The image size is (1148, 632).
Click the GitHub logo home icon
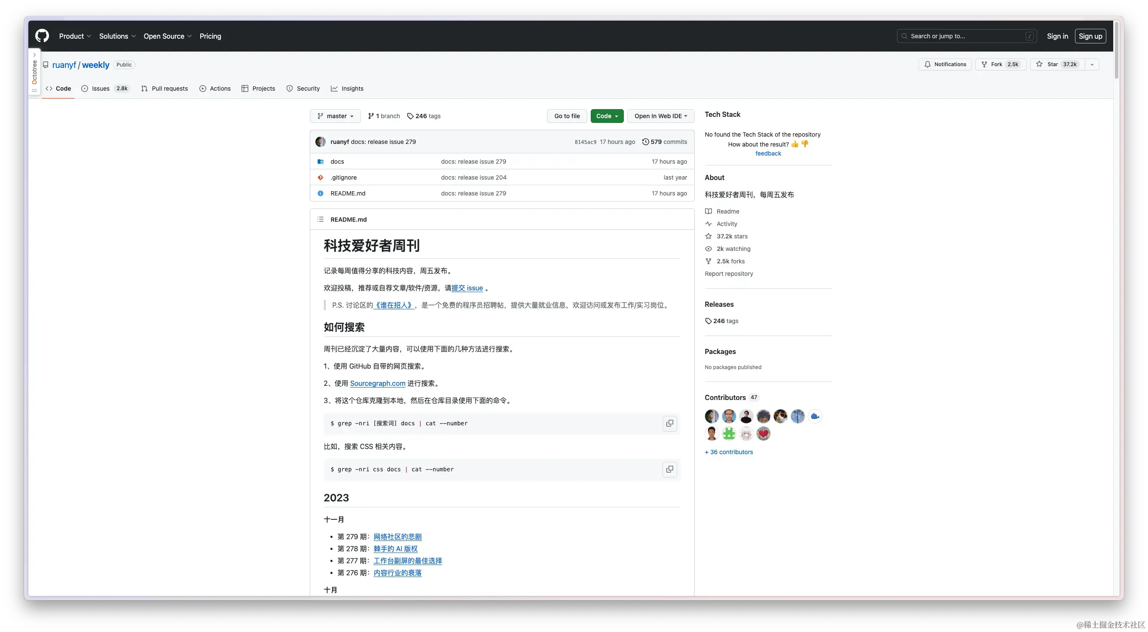pyautogui.click(x=42, y=36)
